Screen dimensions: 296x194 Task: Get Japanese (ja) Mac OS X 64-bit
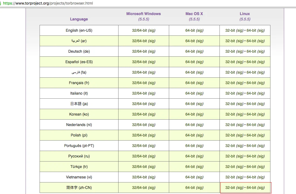pos(190,104)
